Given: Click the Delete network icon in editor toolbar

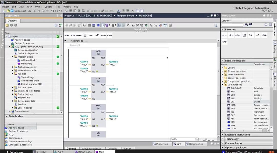Looking at the screenshot, I should (70, 25).
